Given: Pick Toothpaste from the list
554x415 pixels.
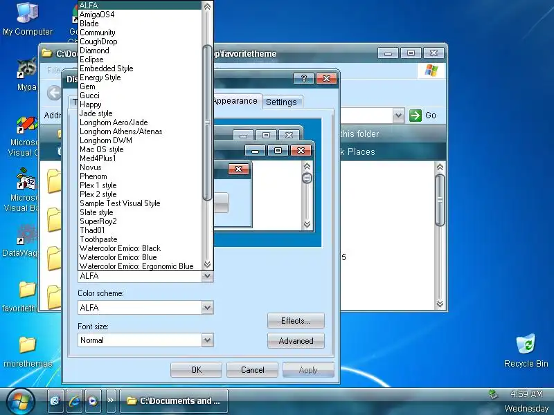Looking at the screenshot, I should (x=140, y=239).
